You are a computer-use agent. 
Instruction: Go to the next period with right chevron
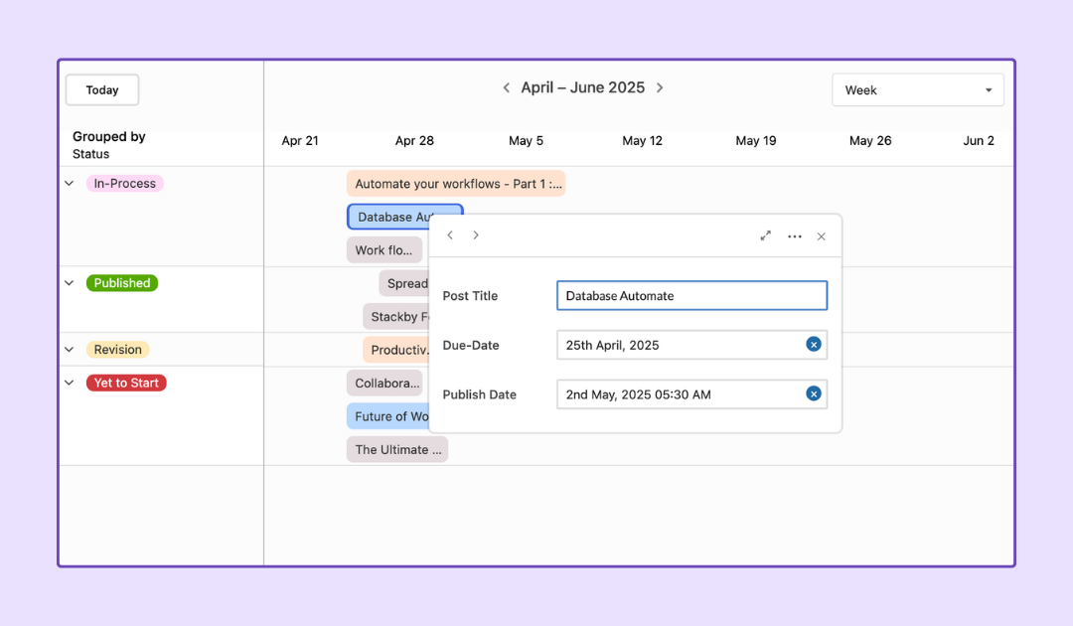(x=660, y=87)
